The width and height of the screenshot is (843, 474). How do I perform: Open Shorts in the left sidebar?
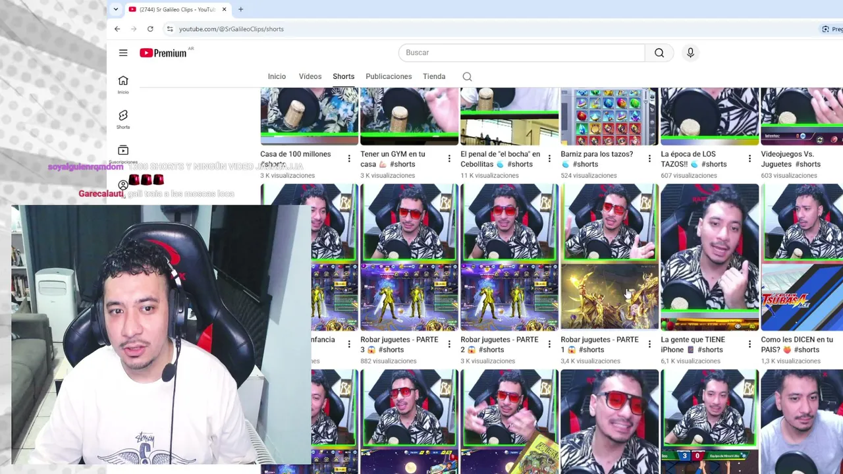123,119
